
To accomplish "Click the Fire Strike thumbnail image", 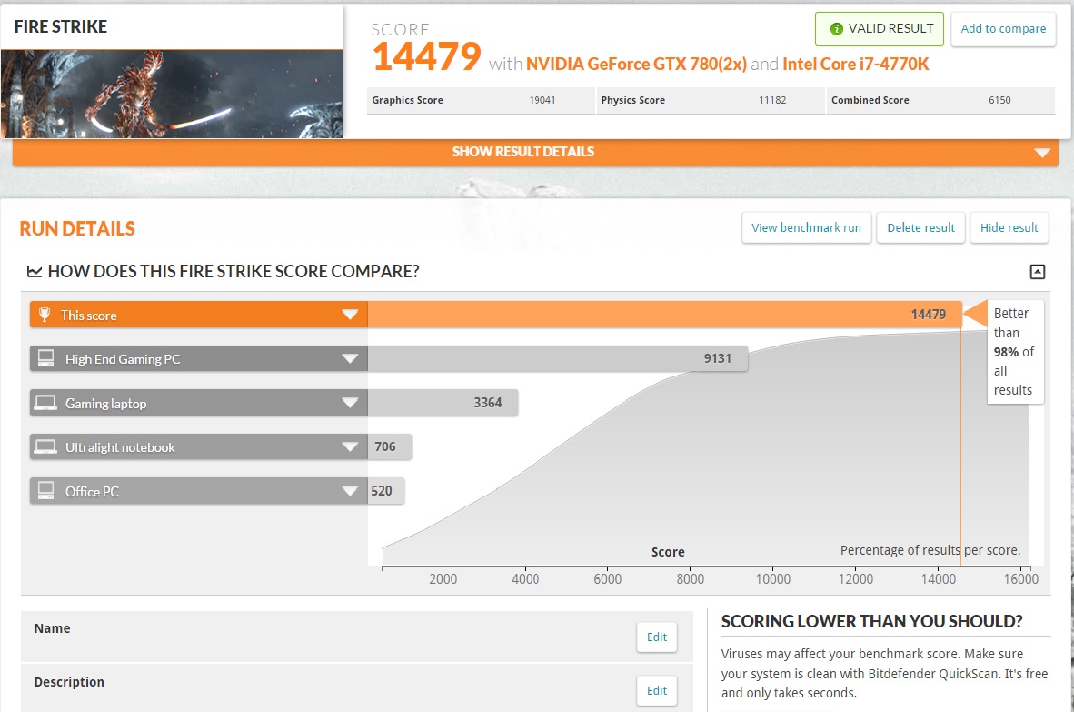I will (x=172, y=94).
